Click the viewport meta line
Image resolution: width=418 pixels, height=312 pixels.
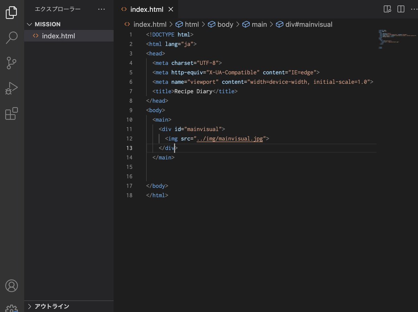(263, 82)
